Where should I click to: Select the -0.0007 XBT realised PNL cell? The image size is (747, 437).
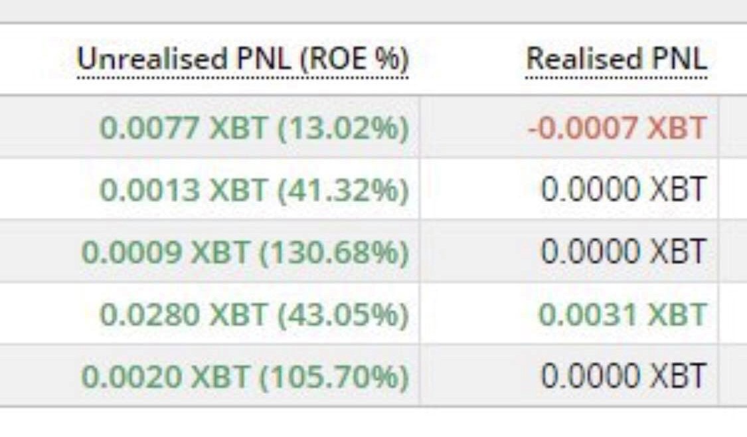coord(618,128)
